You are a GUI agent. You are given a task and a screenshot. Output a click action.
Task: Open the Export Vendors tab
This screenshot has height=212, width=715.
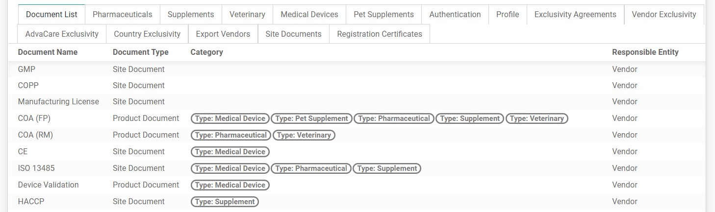(223, 34)
